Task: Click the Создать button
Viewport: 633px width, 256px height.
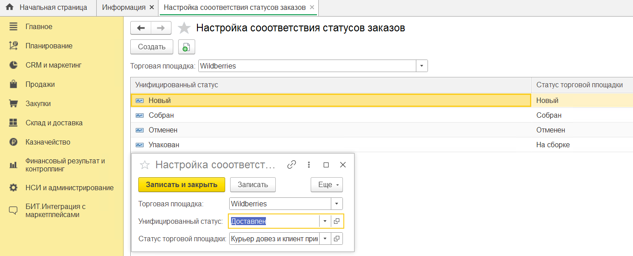Action: [152, 47]
